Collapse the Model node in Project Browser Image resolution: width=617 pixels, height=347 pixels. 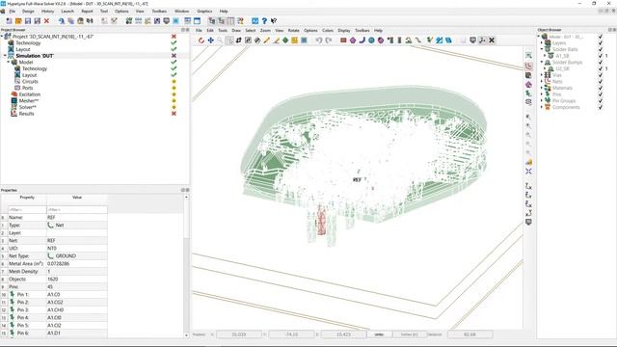click(x=9, y=62)
